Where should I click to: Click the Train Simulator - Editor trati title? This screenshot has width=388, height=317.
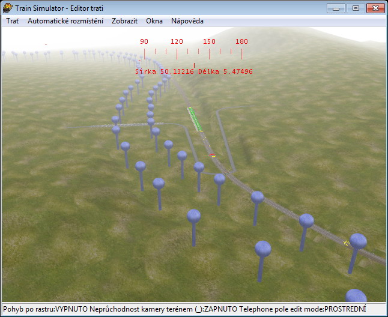click(x=59, y=8)
